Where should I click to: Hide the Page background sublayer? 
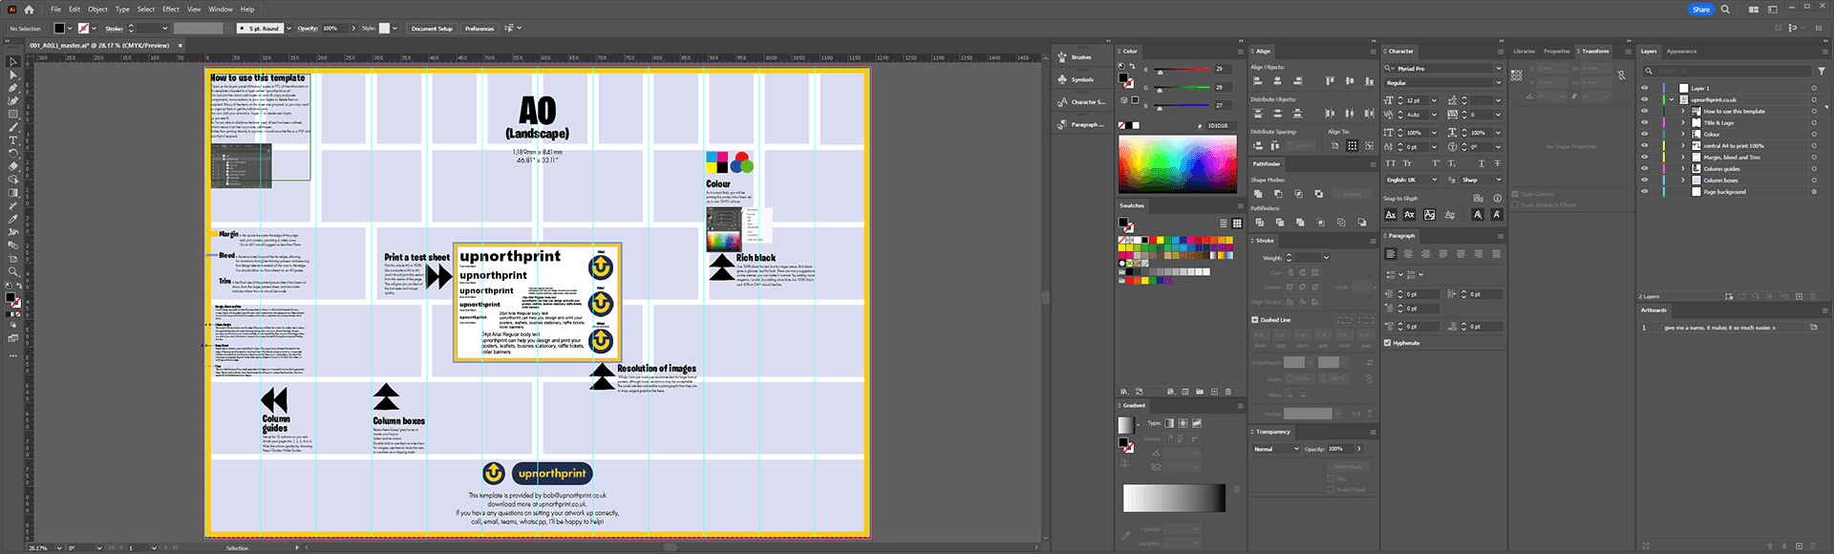click(x=1645, y=191)
